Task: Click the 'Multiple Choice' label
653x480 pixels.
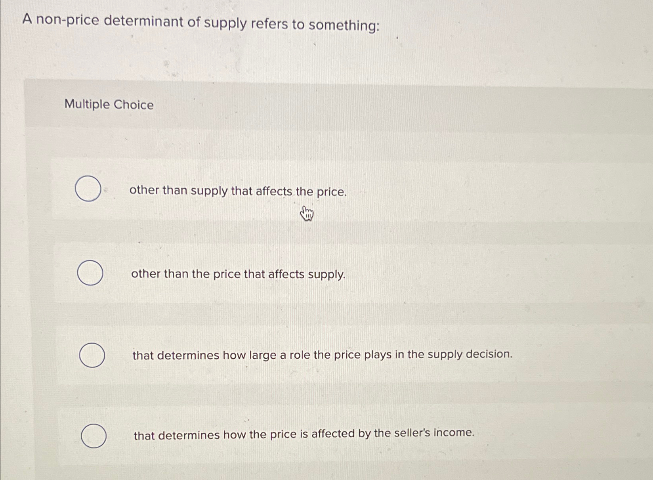Action: click(109, 105)
